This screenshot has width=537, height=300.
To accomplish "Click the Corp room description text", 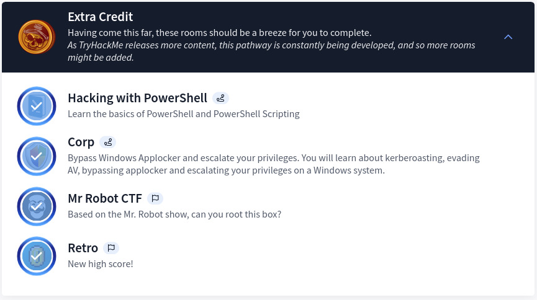I will tap(273, 164).
